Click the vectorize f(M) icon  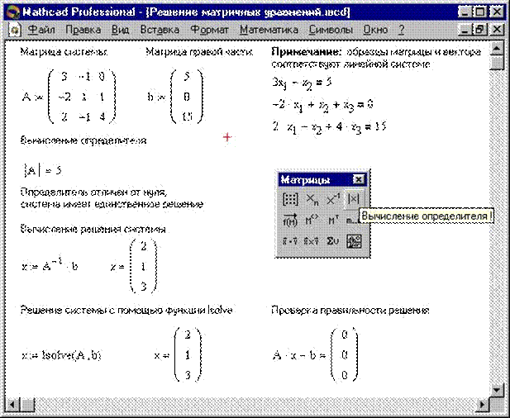tap(290, 221)
